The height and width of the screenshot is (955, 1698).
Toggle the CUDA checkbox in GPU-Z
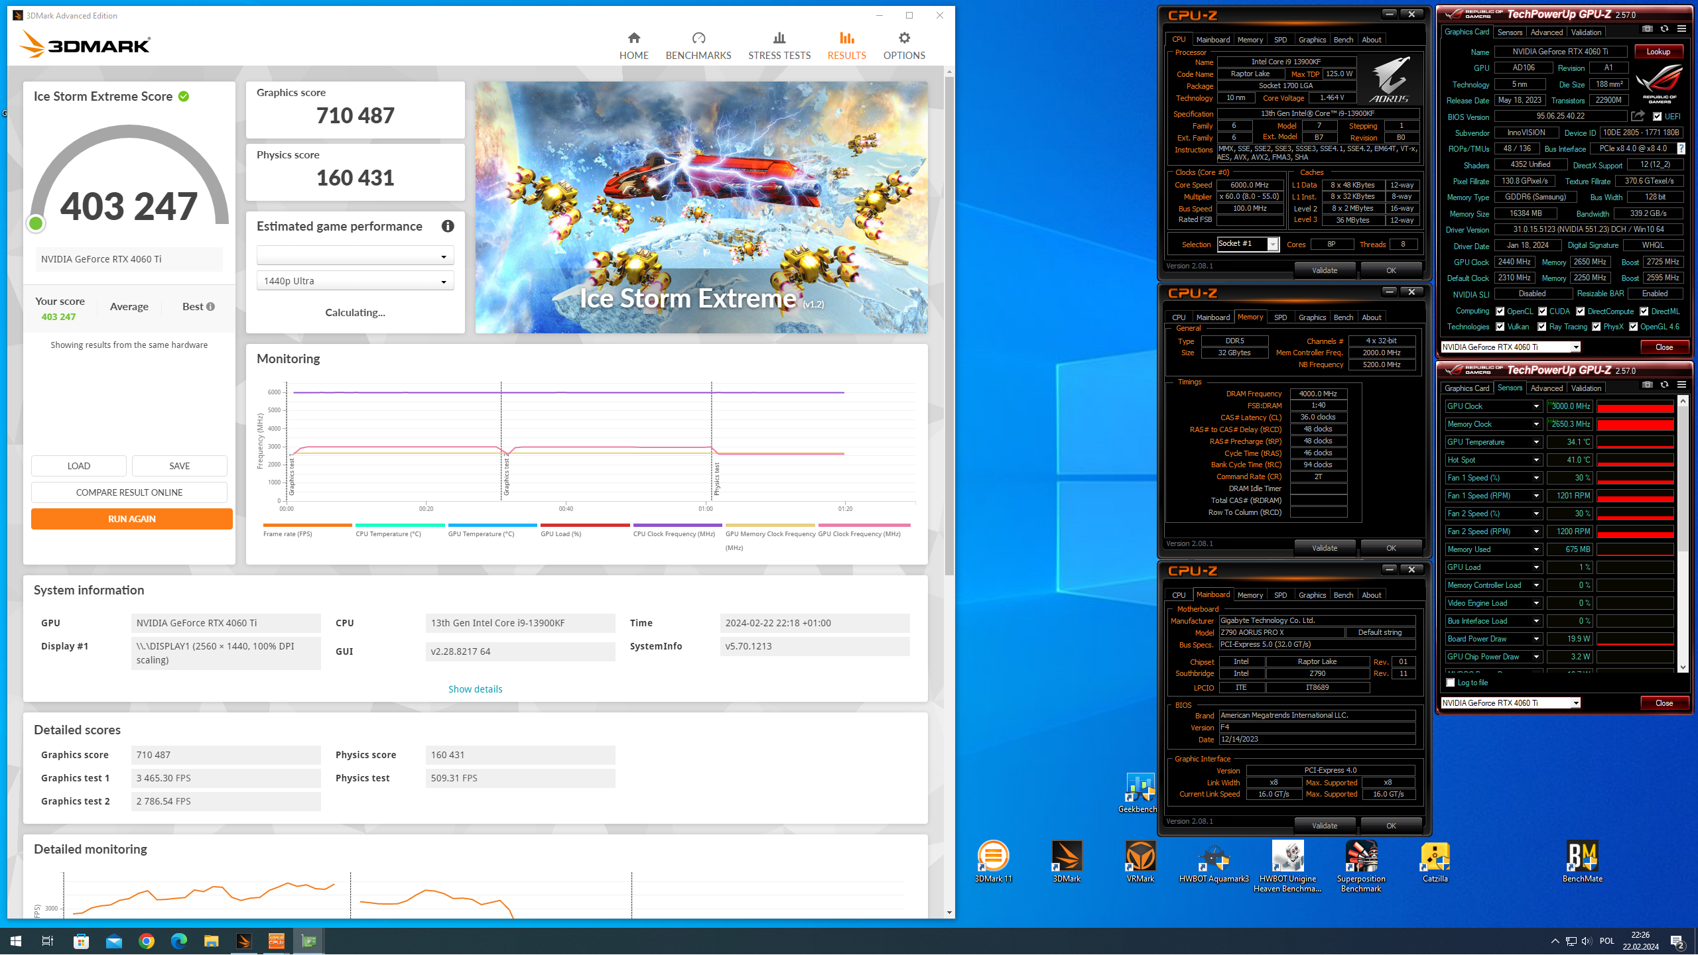1543,311
